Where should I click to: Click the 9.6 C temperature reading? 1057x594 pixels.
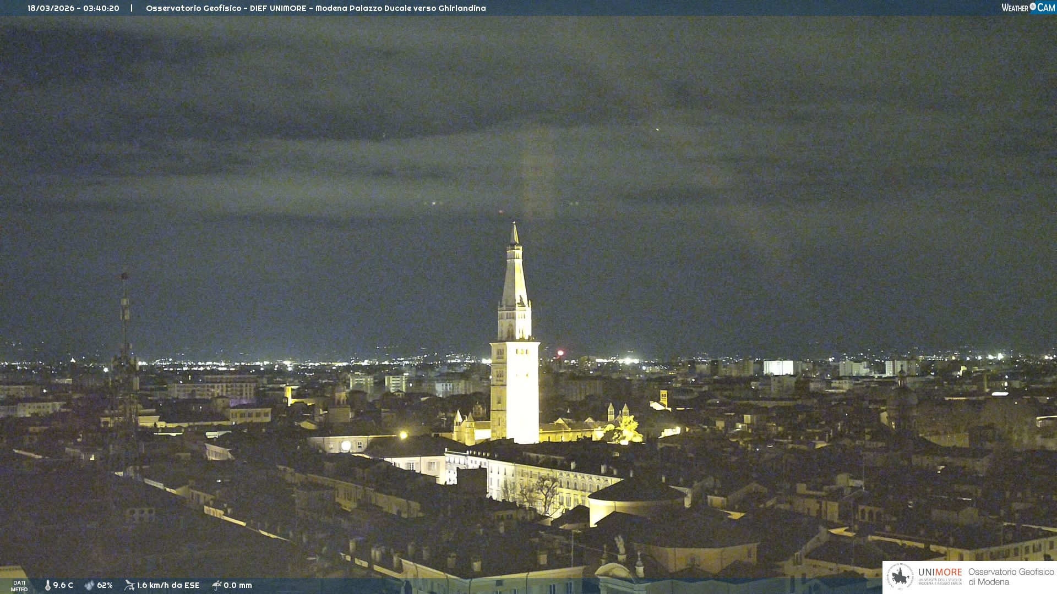click(x=63, y=585)
